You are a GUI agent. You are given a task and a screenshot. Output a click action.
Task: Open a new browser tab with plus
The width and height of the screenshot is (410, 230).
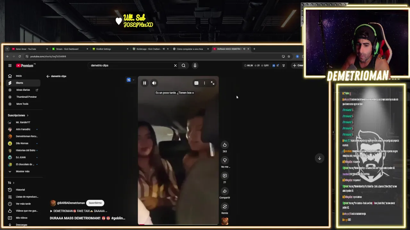(x=254, y=49)
